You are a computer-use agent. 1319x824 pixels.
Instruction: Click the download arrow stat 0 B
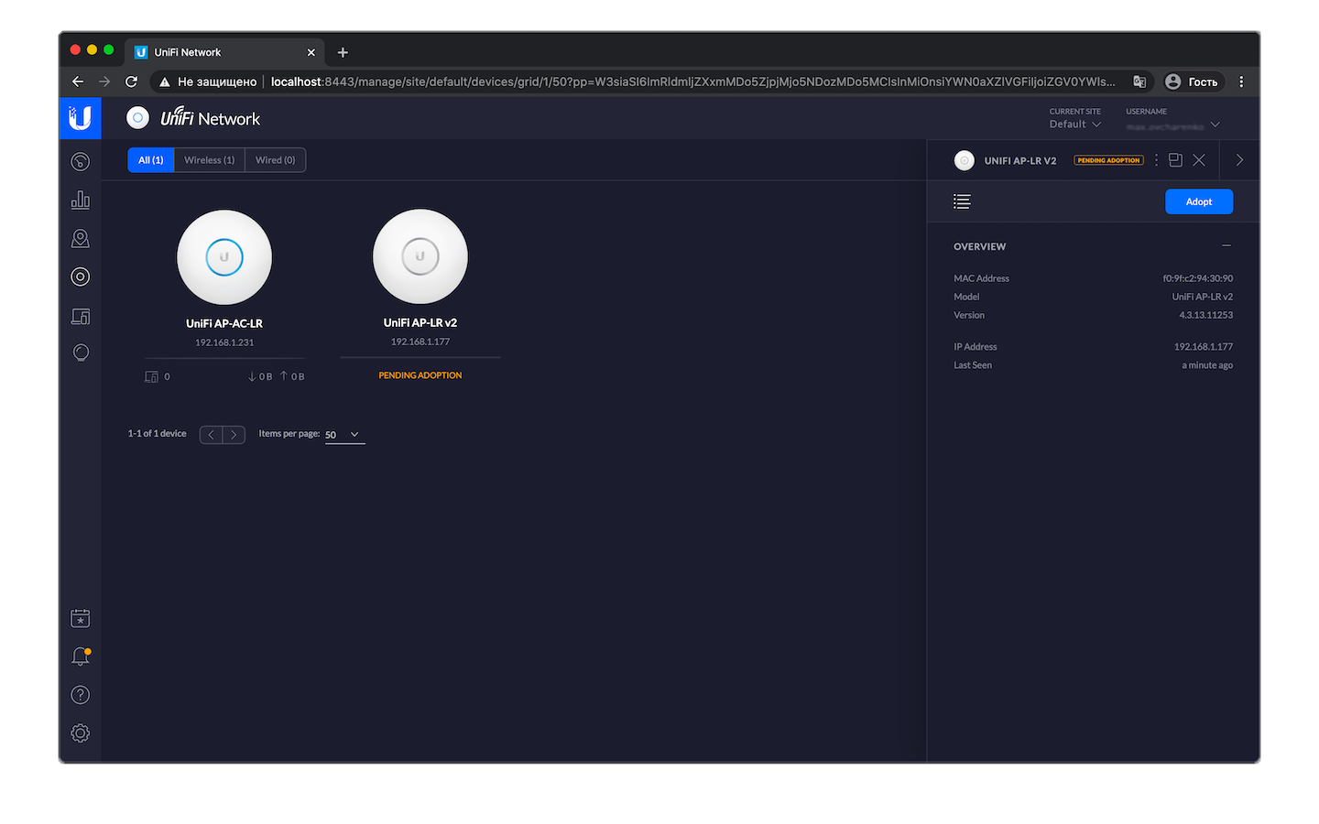260,376
